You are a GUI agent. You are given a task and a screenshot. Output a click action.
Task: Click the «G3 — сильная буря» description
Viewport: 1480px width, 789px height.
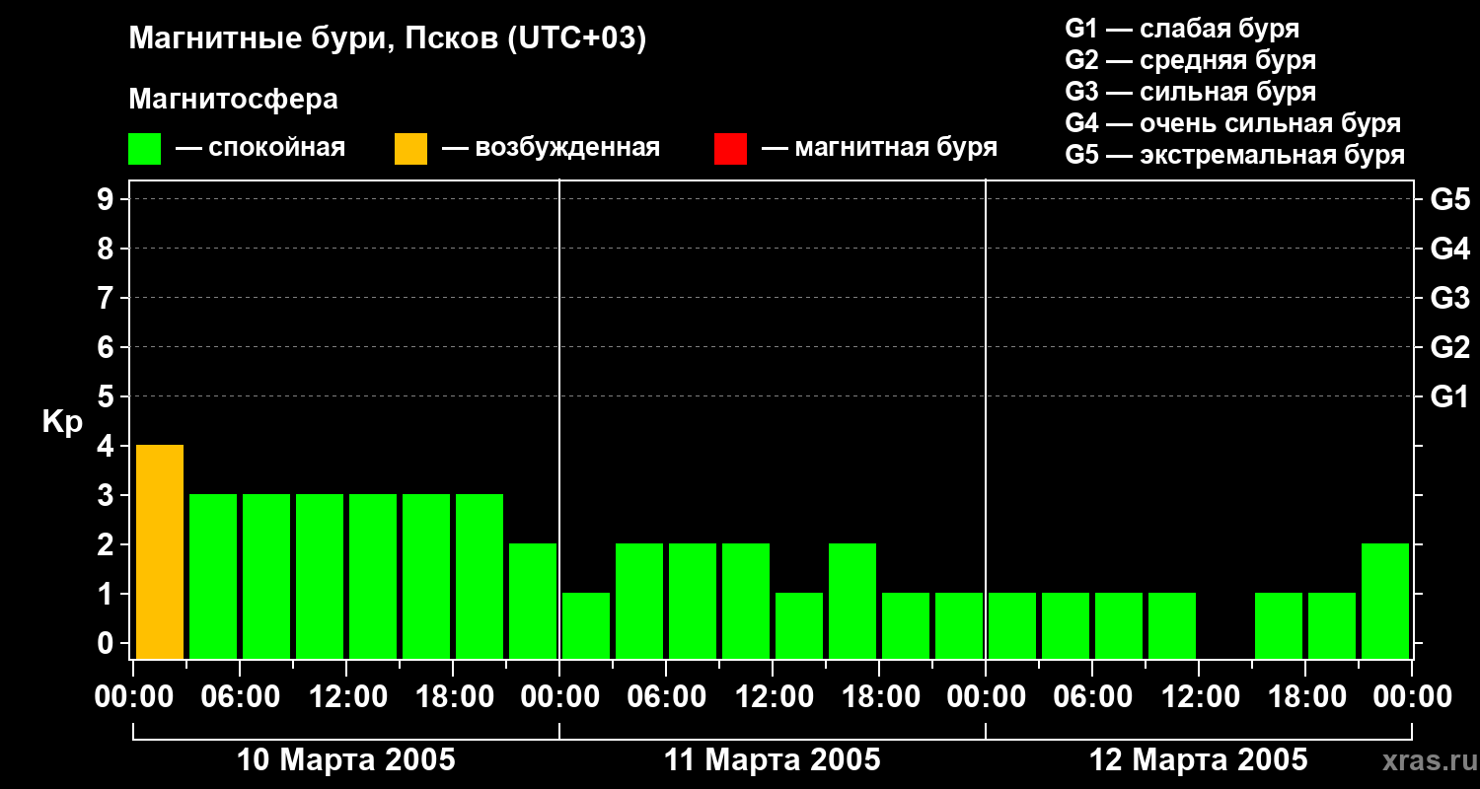tap(1190, 92)
